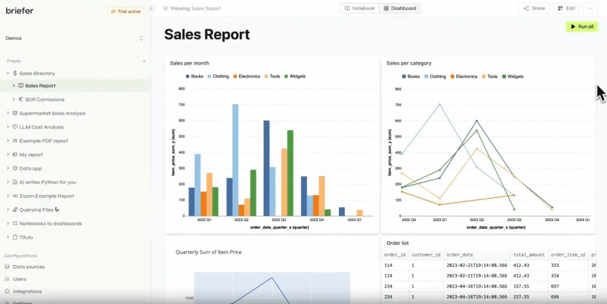Open the SDR Comissions page
The width and height of the screenshot is (607, 304).
pos(45,99)
